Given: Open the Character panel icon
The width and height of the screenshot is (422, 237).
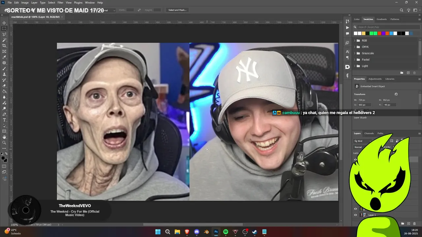Looking at the screenshot, I should [347, 52].
